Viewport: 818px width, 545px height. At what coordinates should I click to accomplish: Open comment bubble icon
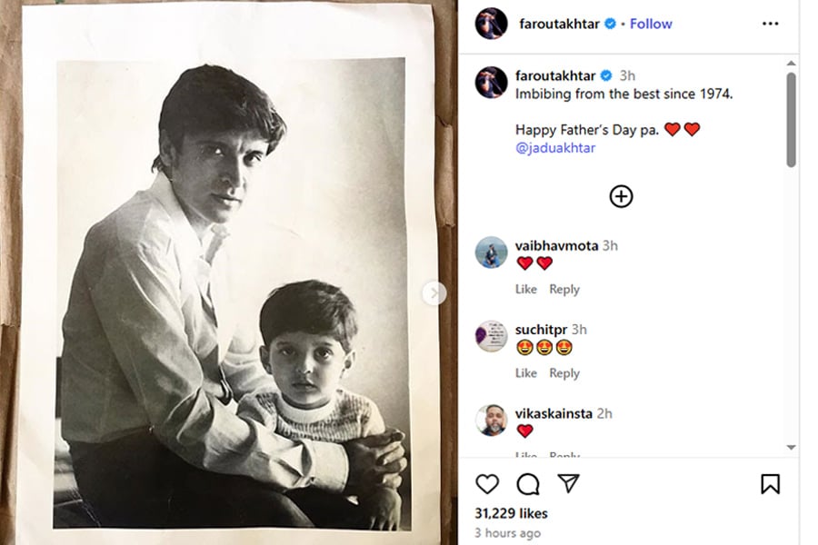tap(528, 484)
